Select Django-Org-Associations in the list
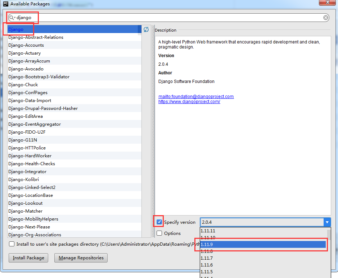 pos(75,235)
